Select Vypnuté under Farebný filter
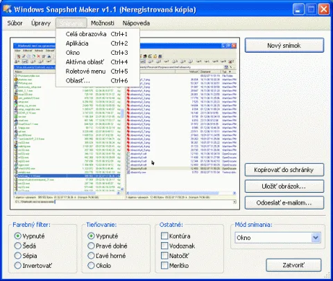The height and width of the screenshot is (281, 333). 29,236
